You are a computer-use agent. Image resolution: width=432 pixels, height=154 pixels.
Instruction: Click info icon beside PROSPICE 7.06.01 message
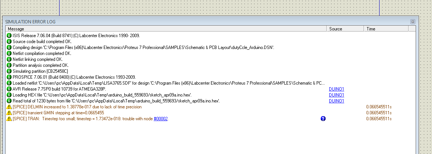(9, 77)
